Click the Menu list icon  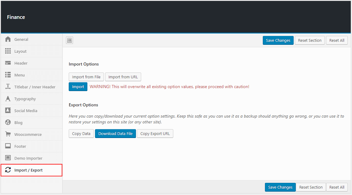pos(8,75)
